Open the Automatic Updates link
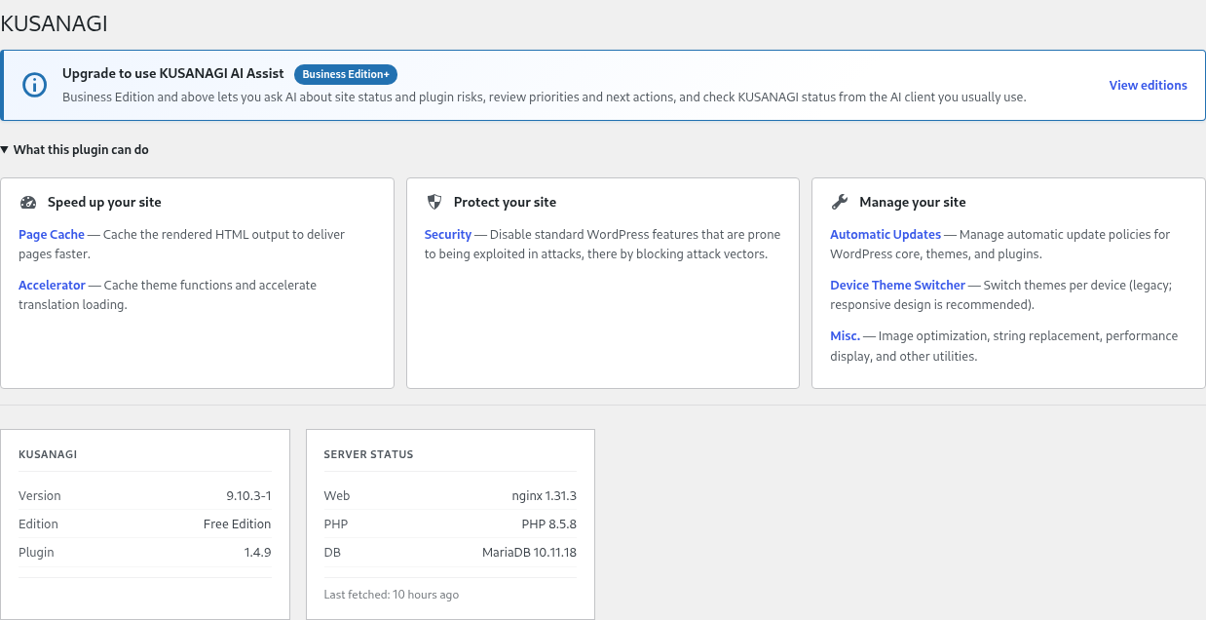Image resolution: width=1206 pixels, height=620 pixels. [x=886, y=235]
